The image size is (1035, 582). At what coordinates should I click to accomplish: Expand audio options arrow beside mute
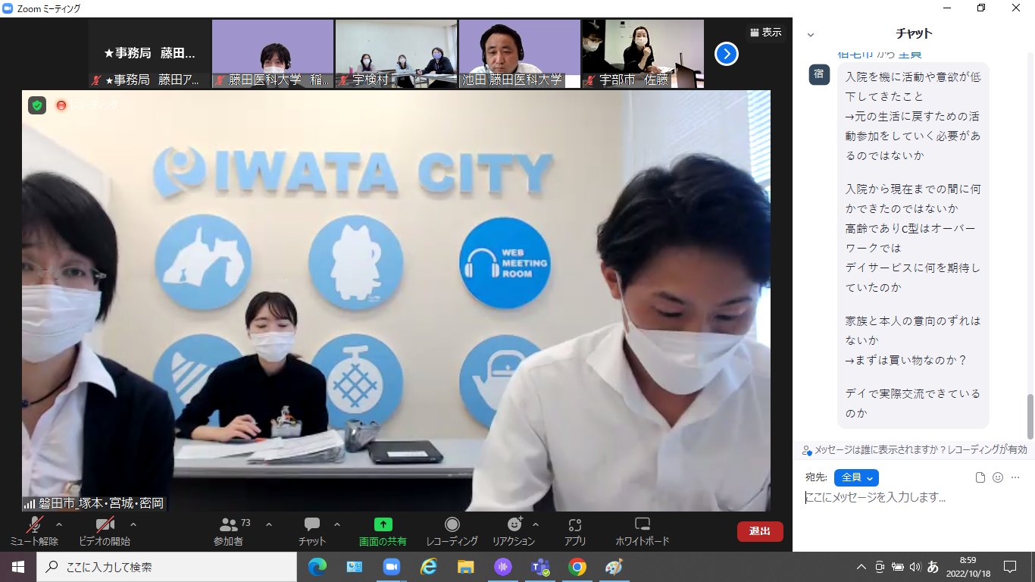coord(59,524)
